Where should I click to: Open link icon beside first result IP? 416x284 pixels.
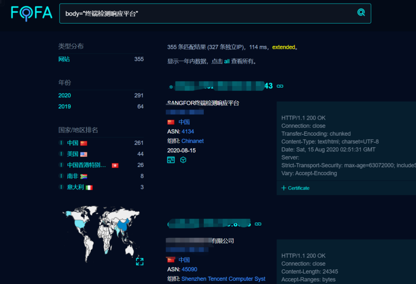tap(280, 86)
